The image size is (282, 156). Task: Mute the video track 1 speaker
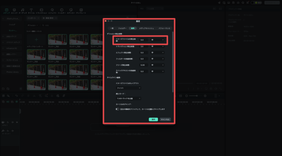click(12, 122)
